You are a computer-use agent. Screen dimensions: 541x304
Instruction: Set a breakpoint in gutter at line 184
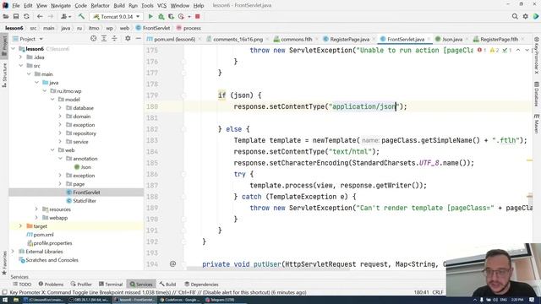[x=172, y=152]
